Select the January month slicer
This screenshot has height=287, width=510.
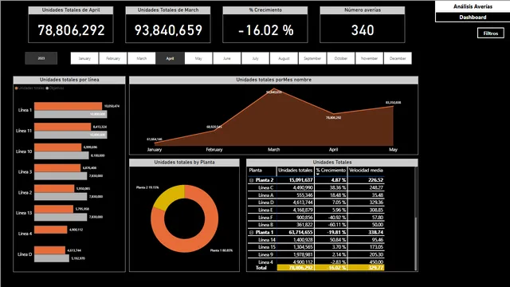(x=84, y=58)
